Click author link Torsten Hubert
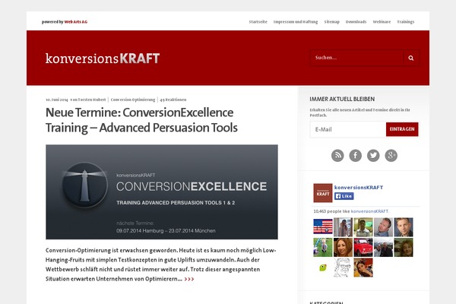Image resolution: width=456 pixels, height=304 pixels. [x=92, y=100]
